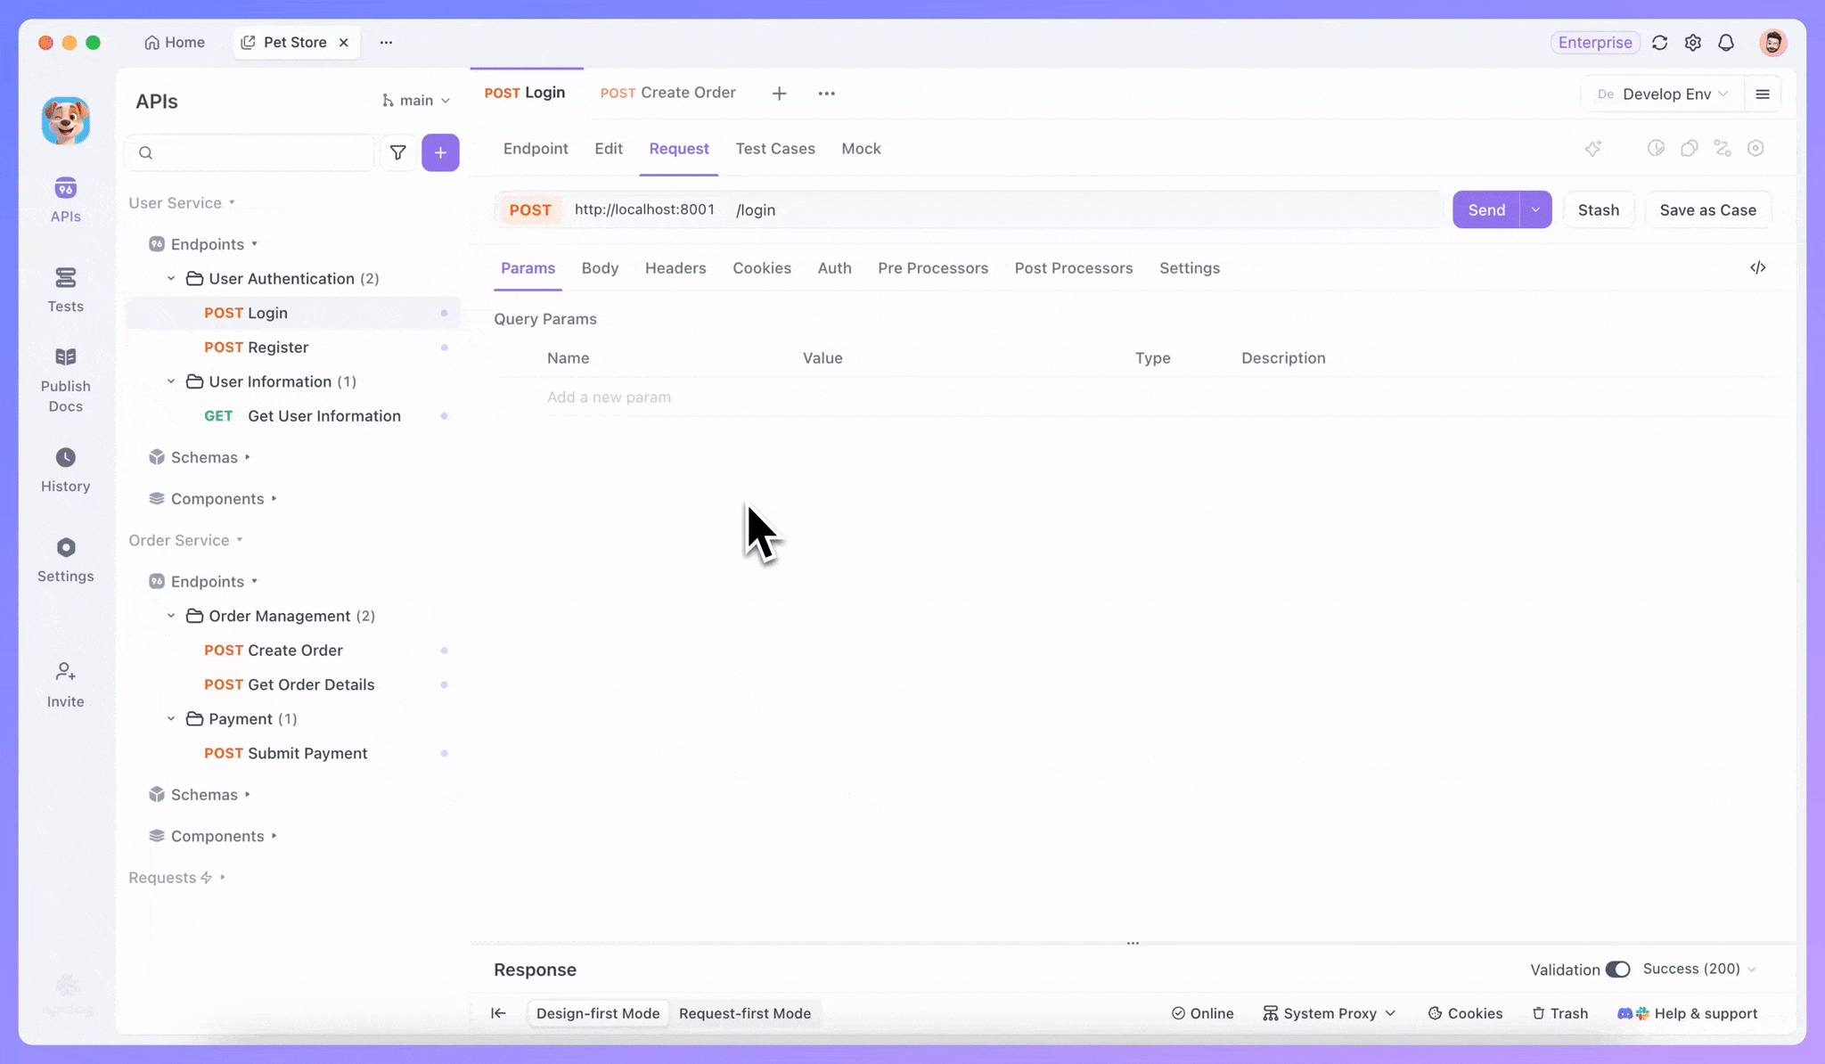Open notifications bell icon
This screenshot has width=1825, height=1064.
(x=1726, y=43)
